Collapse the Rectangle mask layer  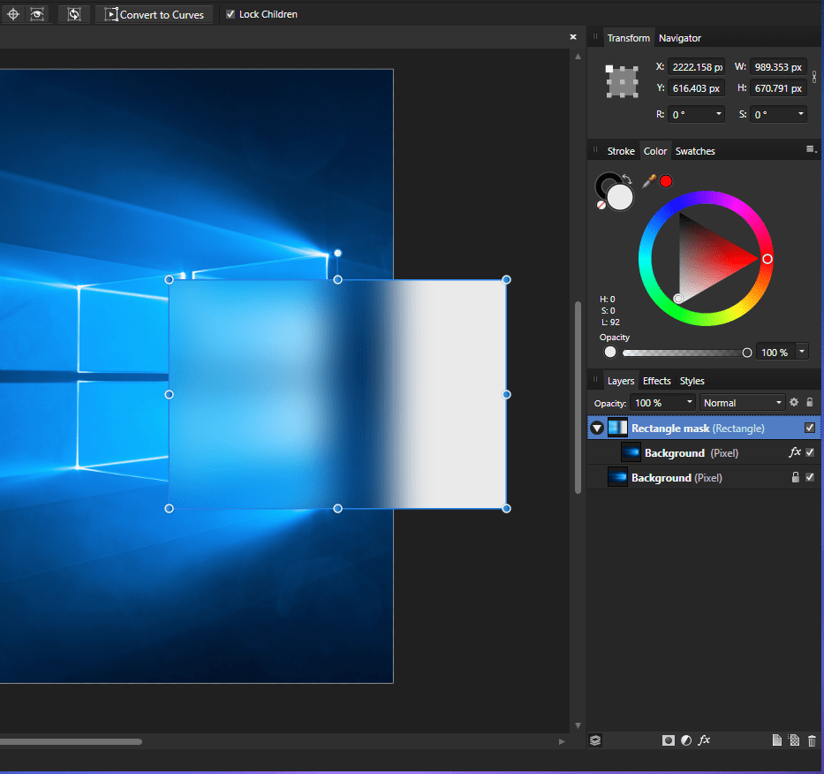tap(597, 428)
